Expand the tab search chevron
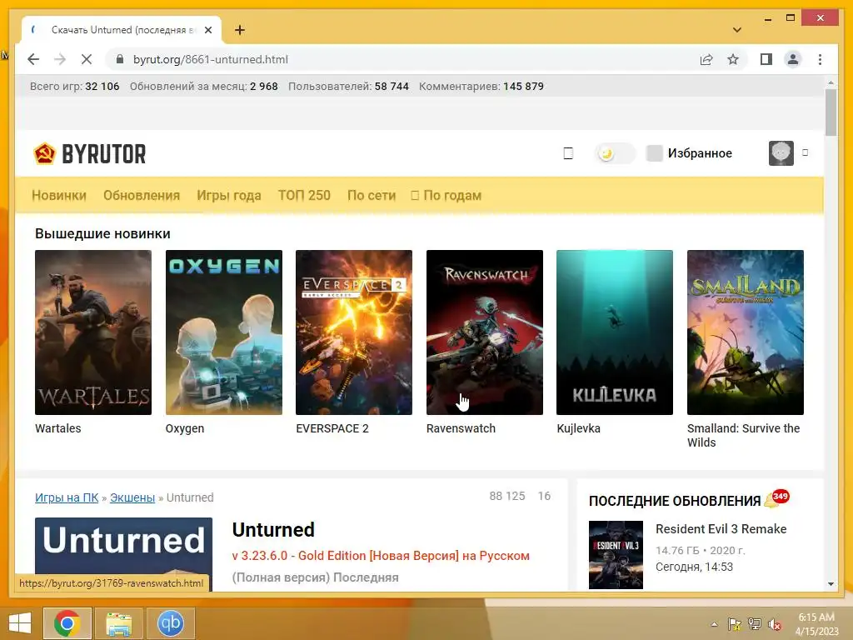Viewport: 853px width, 640px height. (737, 30)
